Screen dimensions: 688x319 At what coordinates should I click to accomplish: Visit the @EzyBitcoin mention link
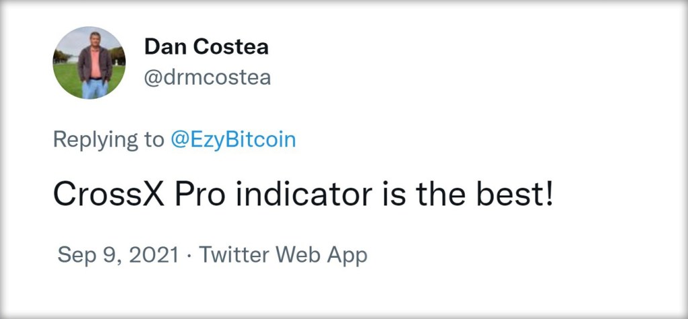coord(232,139)
